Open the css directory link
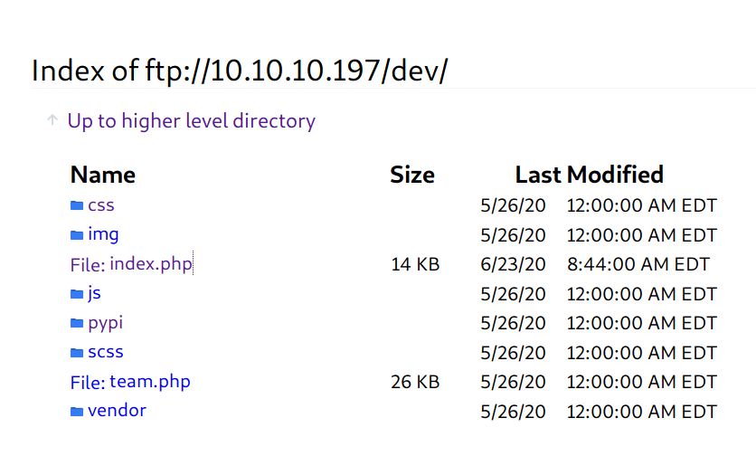 101,205
